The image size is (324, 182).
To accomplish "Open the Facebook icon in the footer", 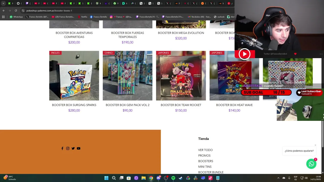I will pyautogui.click(x=62, y=148).
